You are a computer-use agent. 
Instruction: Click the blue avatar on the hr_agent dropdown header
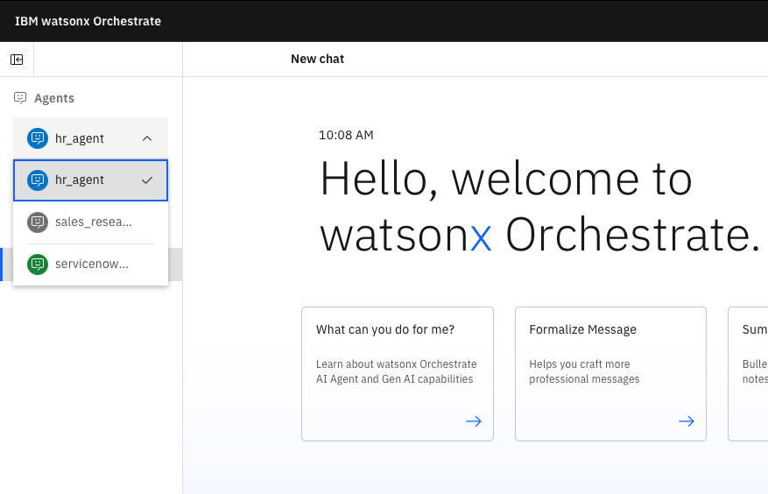(38, 138)
